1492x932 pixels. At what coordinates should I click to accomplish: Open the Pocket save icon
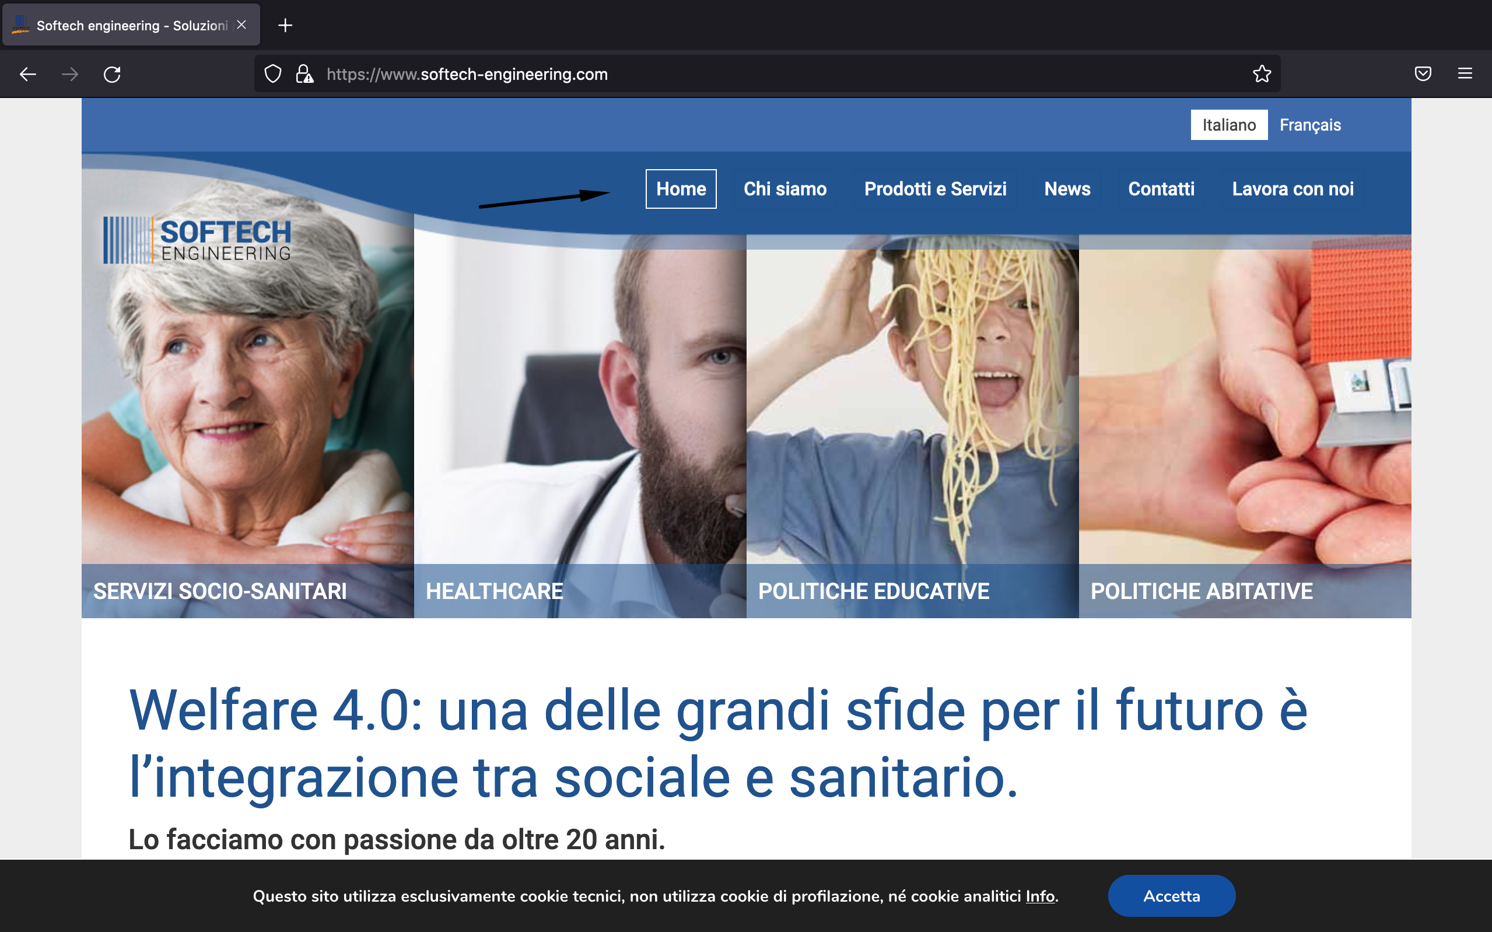(x=1423, y=74)
